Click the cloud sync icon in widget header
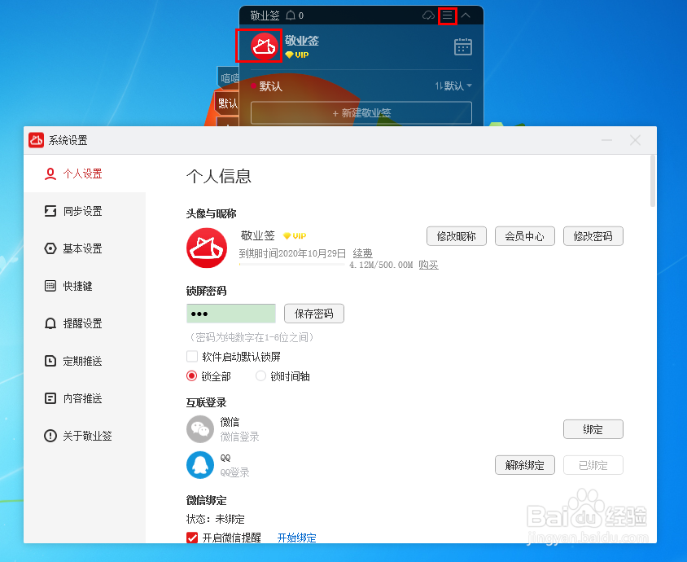The height and width of the screenshot is (562, 687). pyautogui.click(x=428, y=15)
